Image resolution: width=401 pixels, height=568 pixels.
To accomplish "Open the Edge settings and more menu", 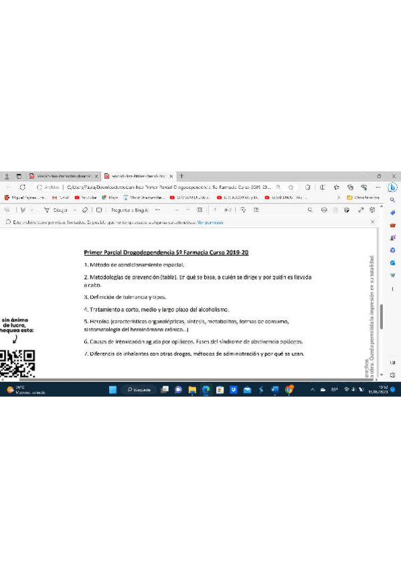I will pos(378,188).
